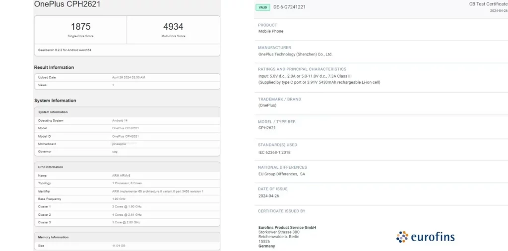Click the Cluster 1 3 Cores value
Image resolution: width=508 pixels, height=251 pixels.
[x=127, y=206]
